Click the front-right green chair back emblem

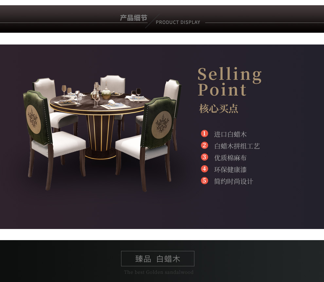tap(162, 125)
